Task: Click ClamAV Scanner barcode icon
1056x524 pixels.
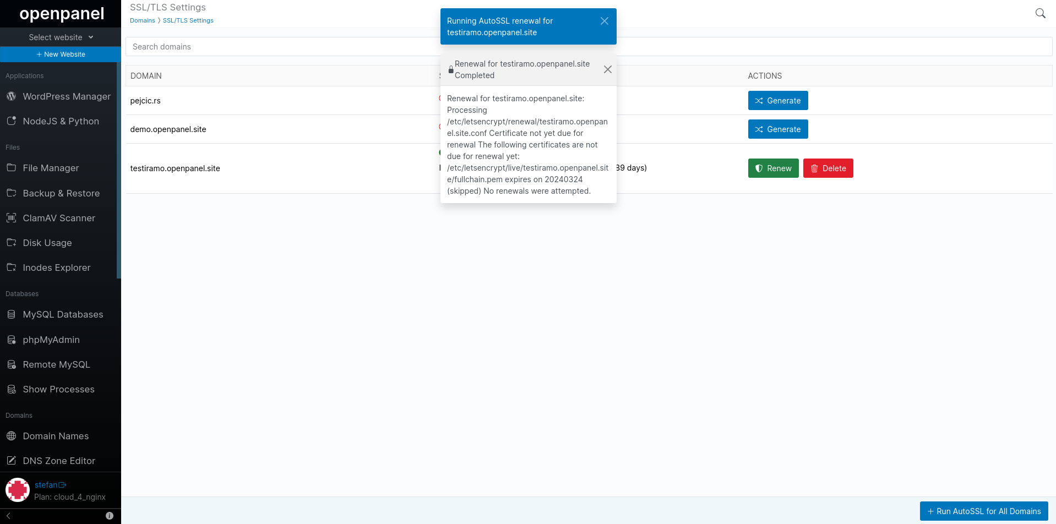Action: coord(11,218)
